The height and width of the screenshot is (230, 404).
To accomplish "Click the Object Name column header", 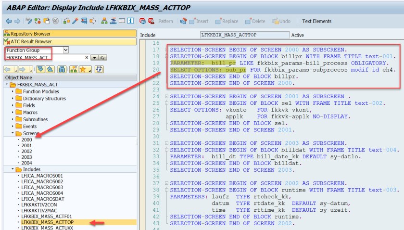I will 70,77.
